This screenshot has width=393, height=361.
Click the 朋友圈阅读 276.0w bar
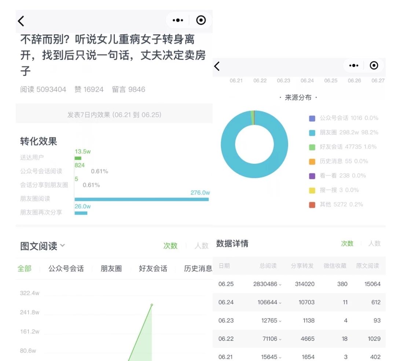coord(142,199)
